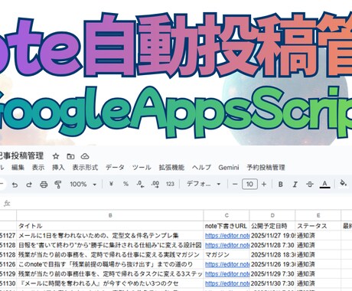352x291 pixels.
Task: Select column E header
Action: pos(318,215)
